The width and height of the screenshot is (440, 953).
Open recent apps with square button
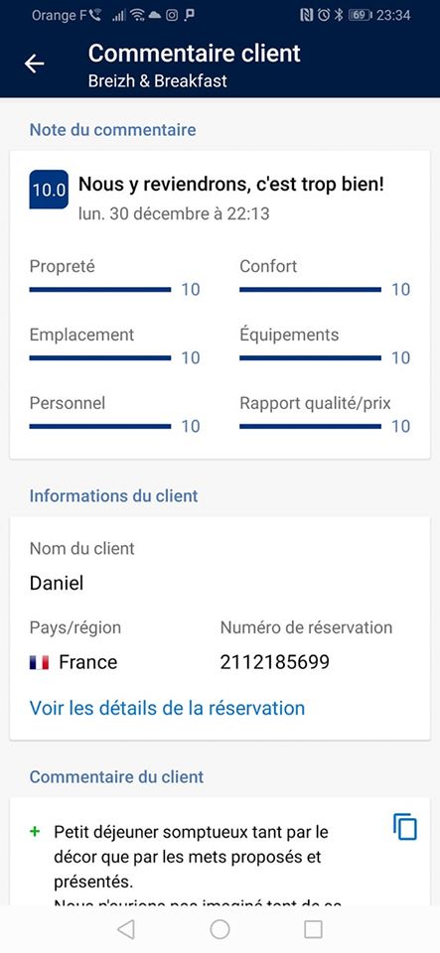click(x=313, y=929)
